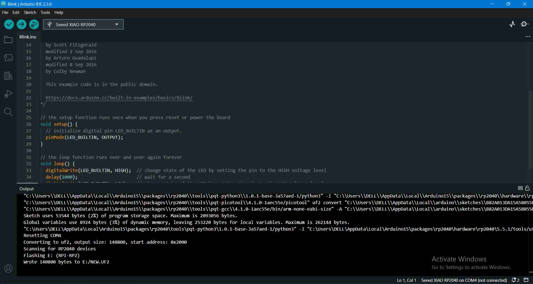Click 'Wrote 140800 bytes to E:/NEW.UF2' line

pos(66,262)
